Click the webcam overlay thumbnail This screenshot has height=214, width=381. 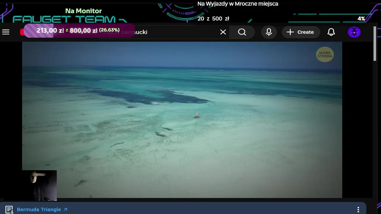pyautogui.click(x=39, y=185)
